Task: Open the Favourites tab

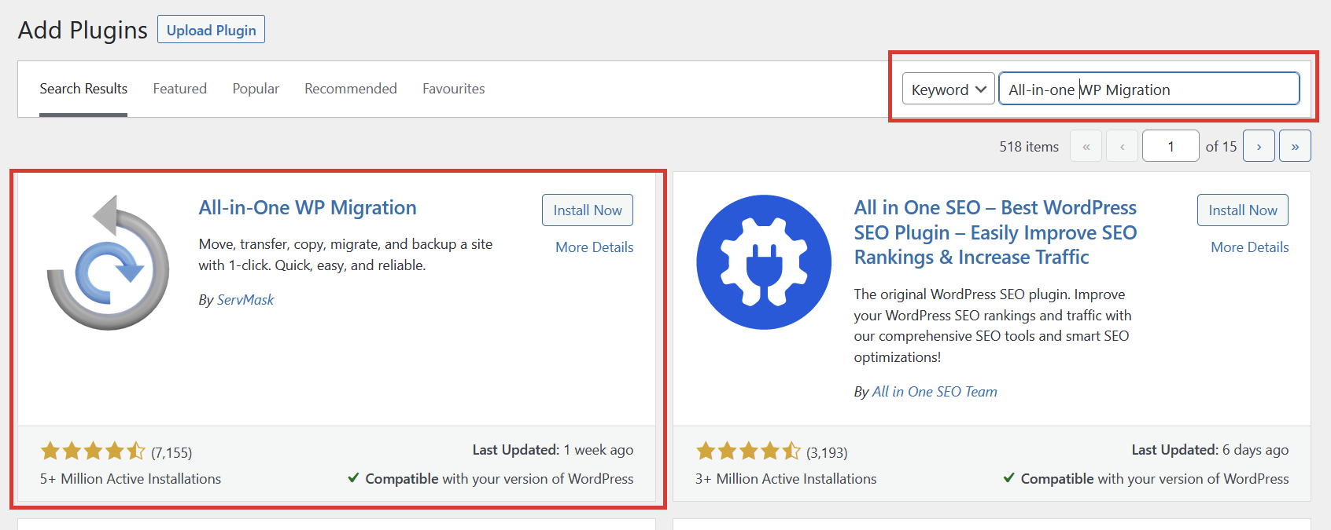Action: [x=454, y=89]
